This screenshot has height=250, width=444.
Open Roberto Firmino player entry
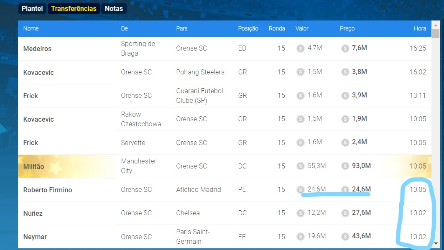pyautogui.click(x=47, y=190)
